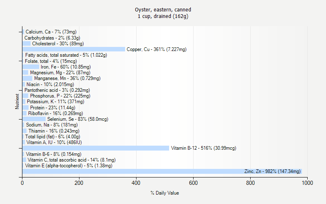Click the 'Iron, Fe - 60% (10.85mg)' label
The height and width of the screenshot is (204, 326).
coord(66,67)
